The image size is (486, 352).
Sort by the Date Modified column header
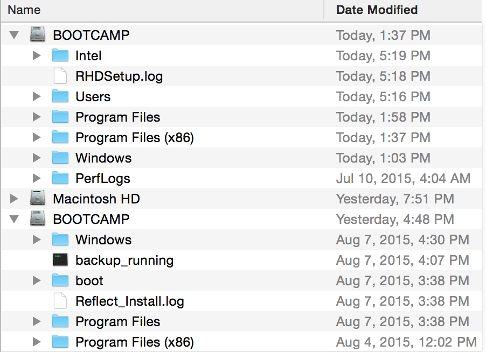coord(377,10)
